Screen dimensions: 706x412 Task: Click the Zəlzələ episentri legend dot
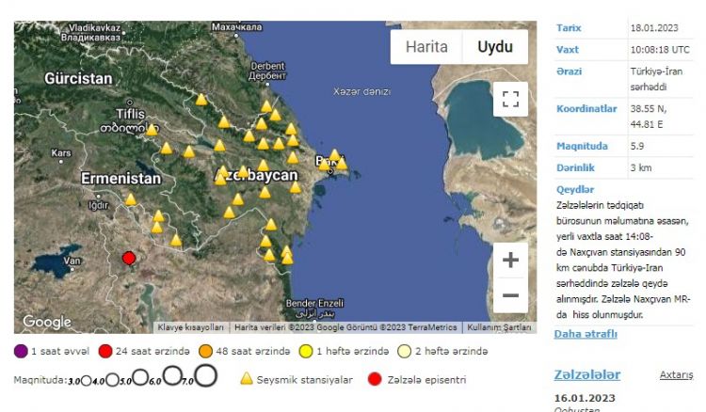(376, 379)
